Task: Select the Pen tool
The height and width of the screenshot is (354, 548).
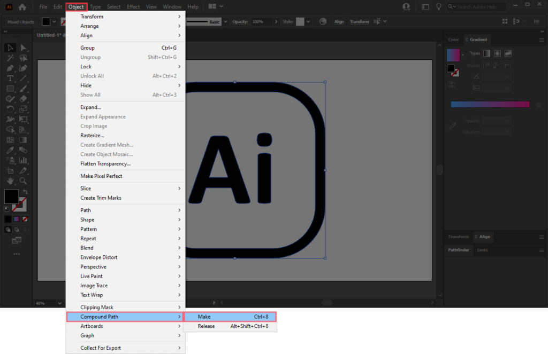Action: click(10, 68)
